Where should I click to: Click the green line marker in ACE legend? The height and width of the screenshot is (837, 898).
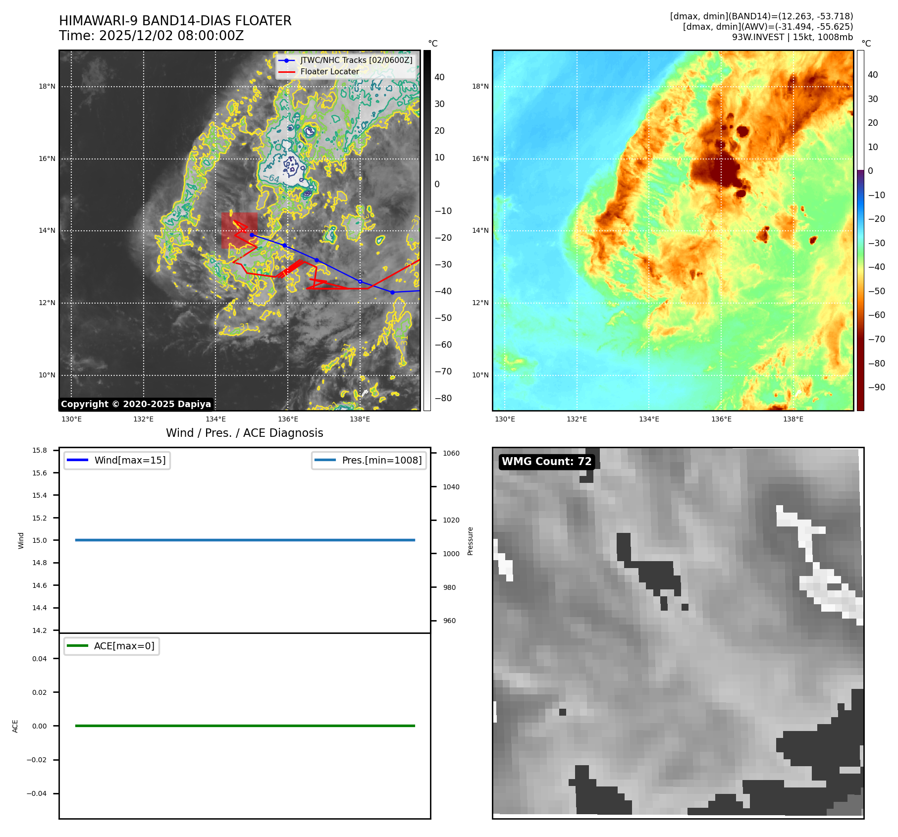(77, 646)
